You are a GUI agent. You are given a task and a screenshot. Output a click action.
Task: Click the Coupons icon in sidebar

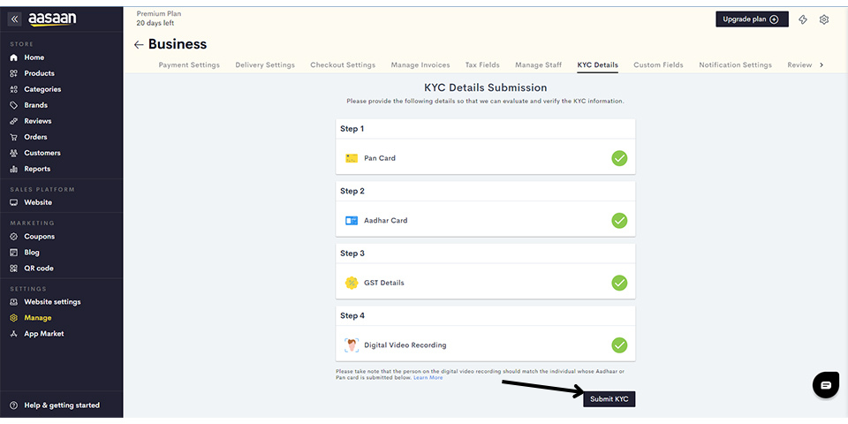(x=14, y=237)
